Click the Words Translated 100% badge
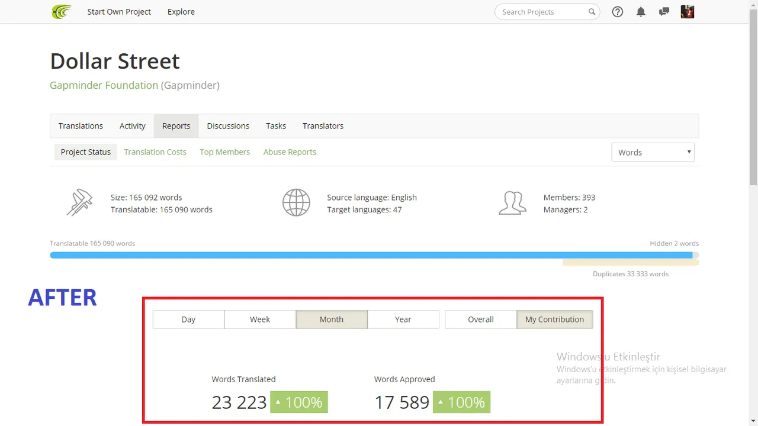Screen dimensions: 758x426 coord(299,402)
